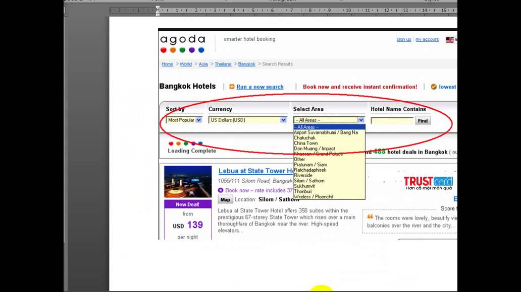Open the sign up link
Viewport: 521px width, 292px height.
(404, 39)
